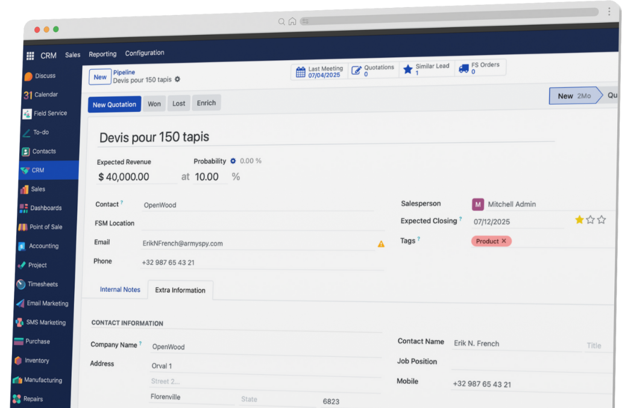Set priority to the first star
622x408 pixels.
click(x=579, y=220)
